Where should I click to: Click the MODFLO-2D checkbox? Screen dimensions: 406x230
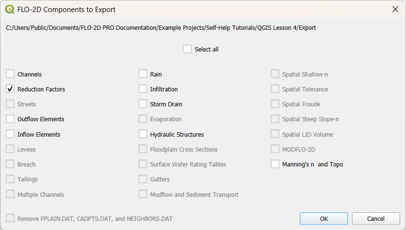coord(275,149)
